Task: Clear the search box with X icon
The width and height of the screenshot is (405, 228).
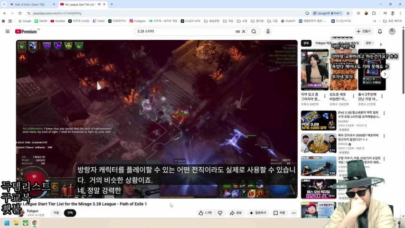Action: click(244, 31)
